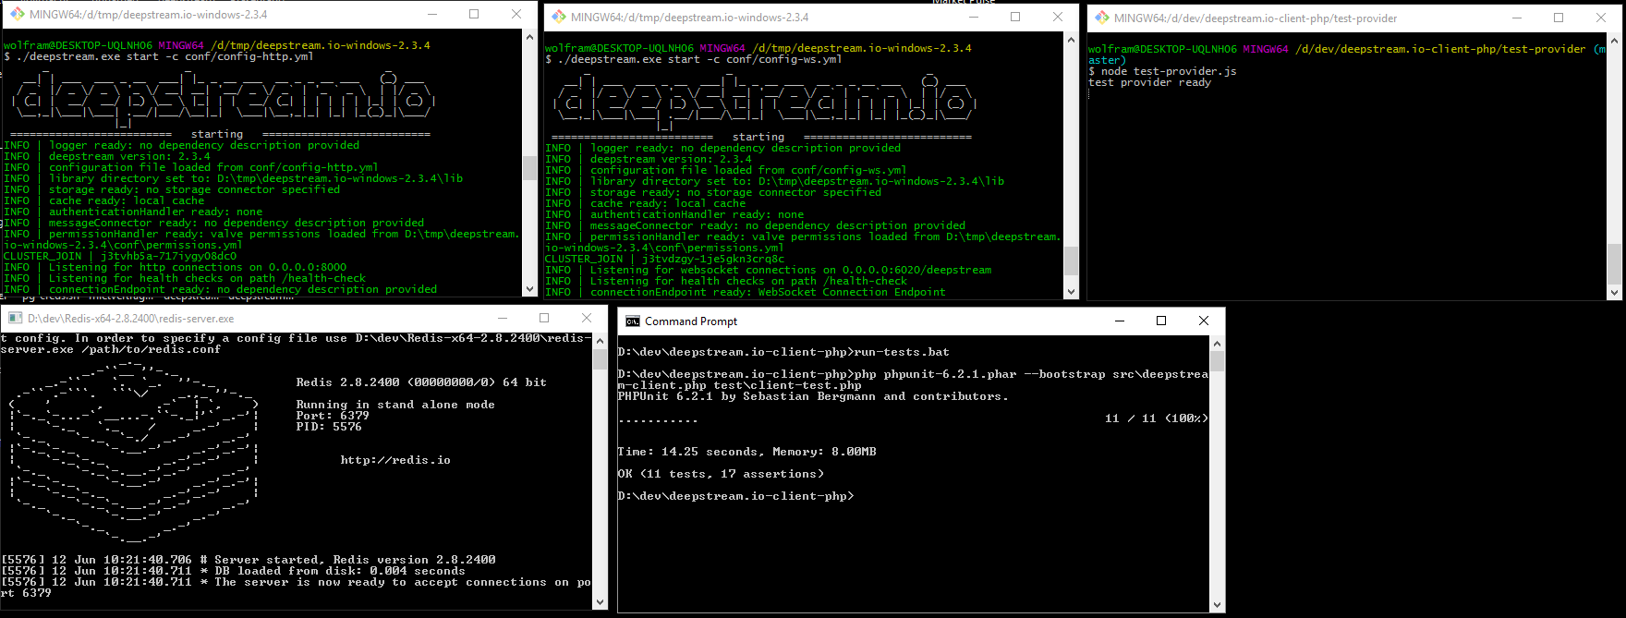Maximize the test-provider MINGW64 window
The image size is (1626, 618).
coord(1559,18)
